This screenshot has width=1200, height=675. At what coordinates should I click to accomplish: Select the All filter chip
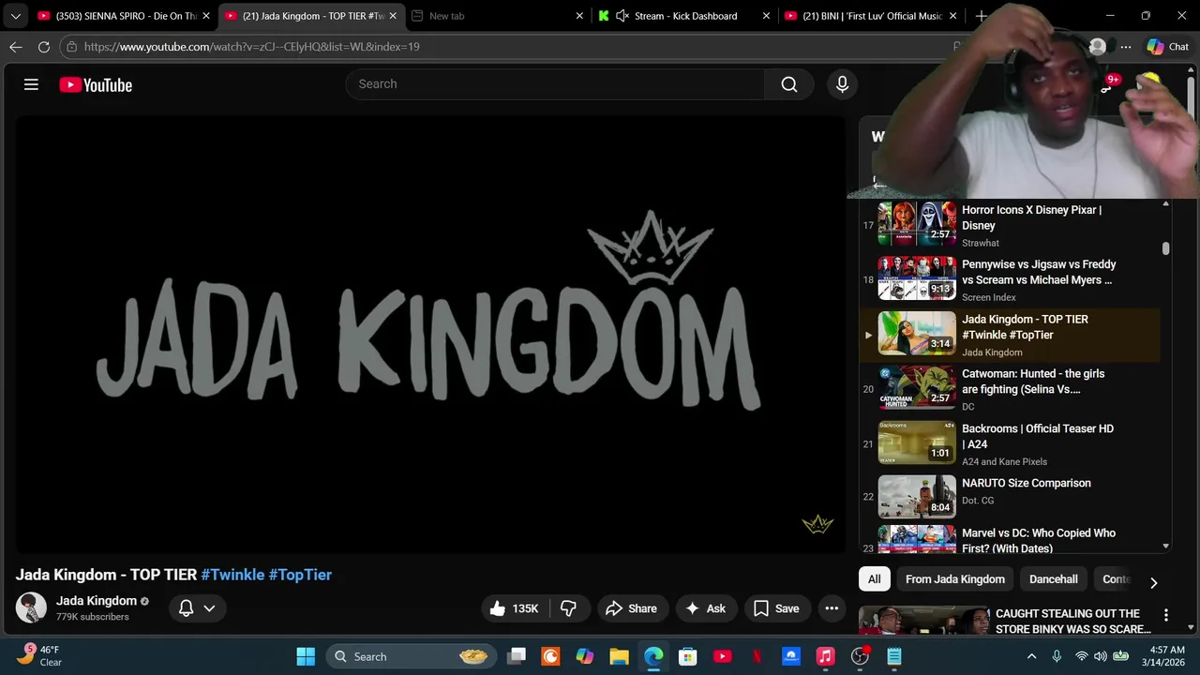(x=874, y=579)
